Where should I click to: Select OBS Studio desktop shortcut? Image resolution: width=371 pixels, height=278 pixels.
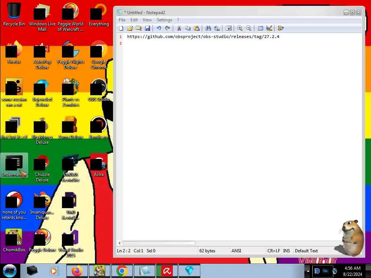[99, 90]
